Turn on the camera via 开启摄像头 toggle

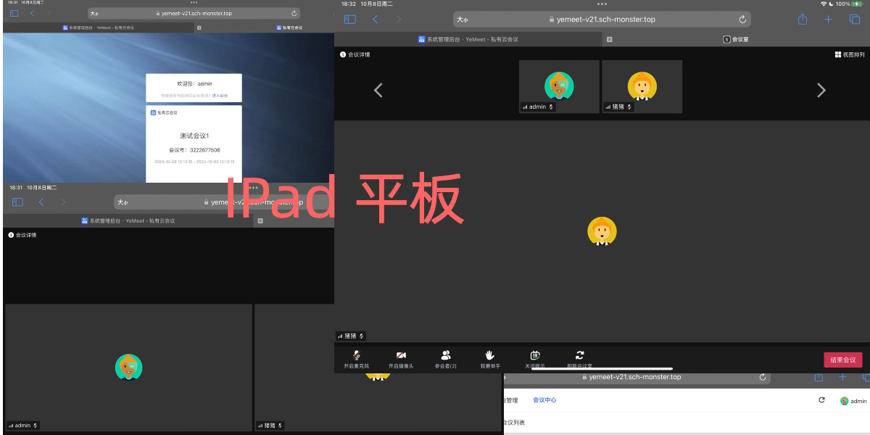coord(401,354)
